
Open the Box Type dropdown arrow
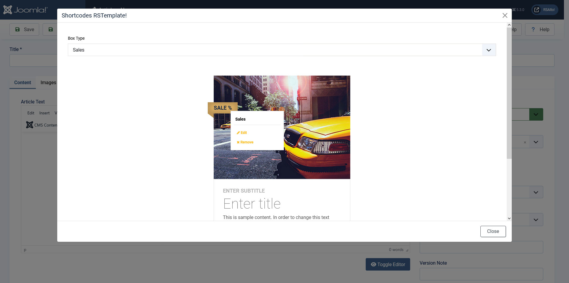coord(489,50)
